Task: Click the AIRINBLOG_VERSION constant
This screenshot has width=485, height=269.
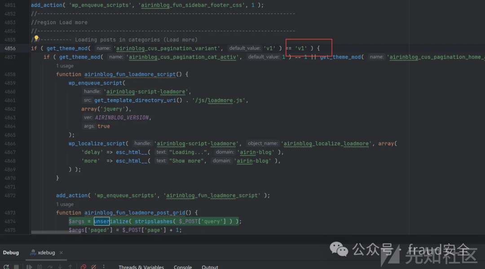Action: [x=122, y=117]
